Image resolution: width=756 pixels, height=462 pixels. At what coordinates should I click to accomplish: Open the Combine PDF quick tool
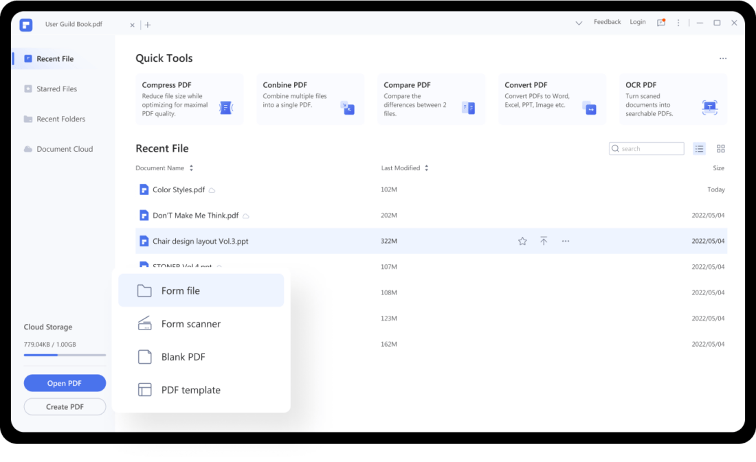click(311, 100)
